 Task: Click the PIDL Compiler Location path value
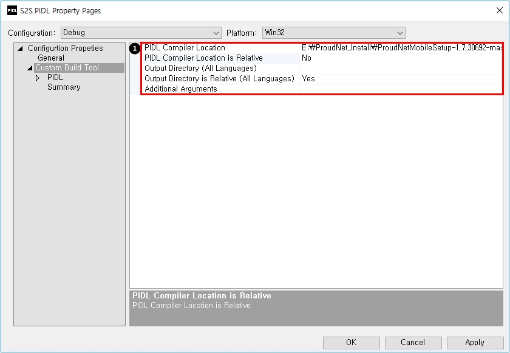[401, 48]
